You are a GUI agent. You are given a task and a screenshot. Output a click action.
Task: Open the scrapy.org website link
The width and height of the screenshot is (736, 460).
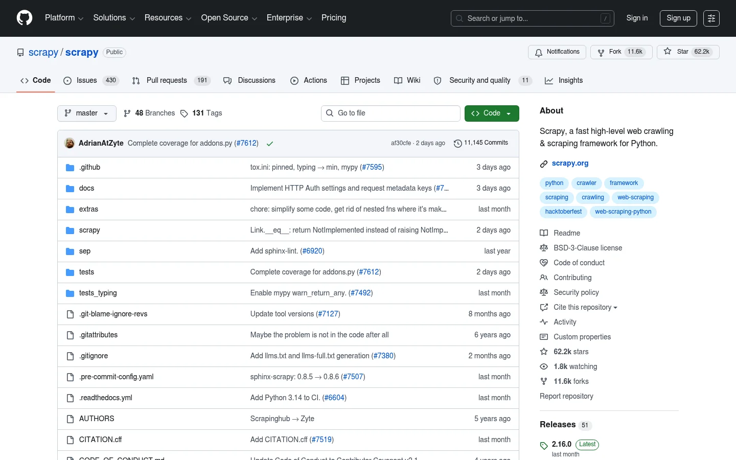pyautogui.click(x=570, y=164)
